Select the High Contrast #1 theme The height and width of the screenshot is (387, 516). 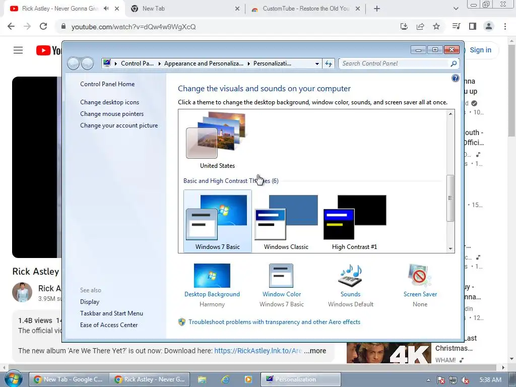tap(354, 222)
